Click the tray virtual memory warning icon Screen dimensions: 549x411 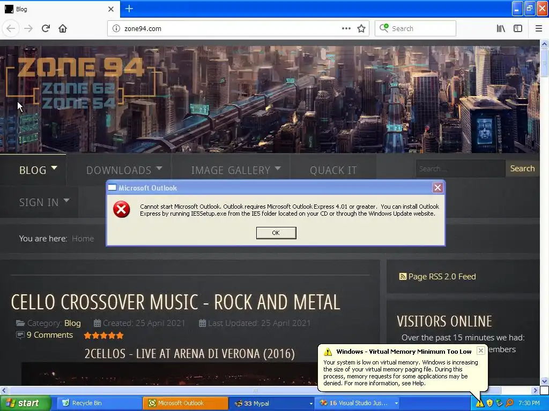(480, 404)
